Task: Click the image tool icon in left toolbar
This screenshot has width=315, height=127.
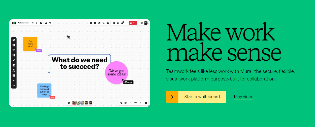Action: pos(14,65)
